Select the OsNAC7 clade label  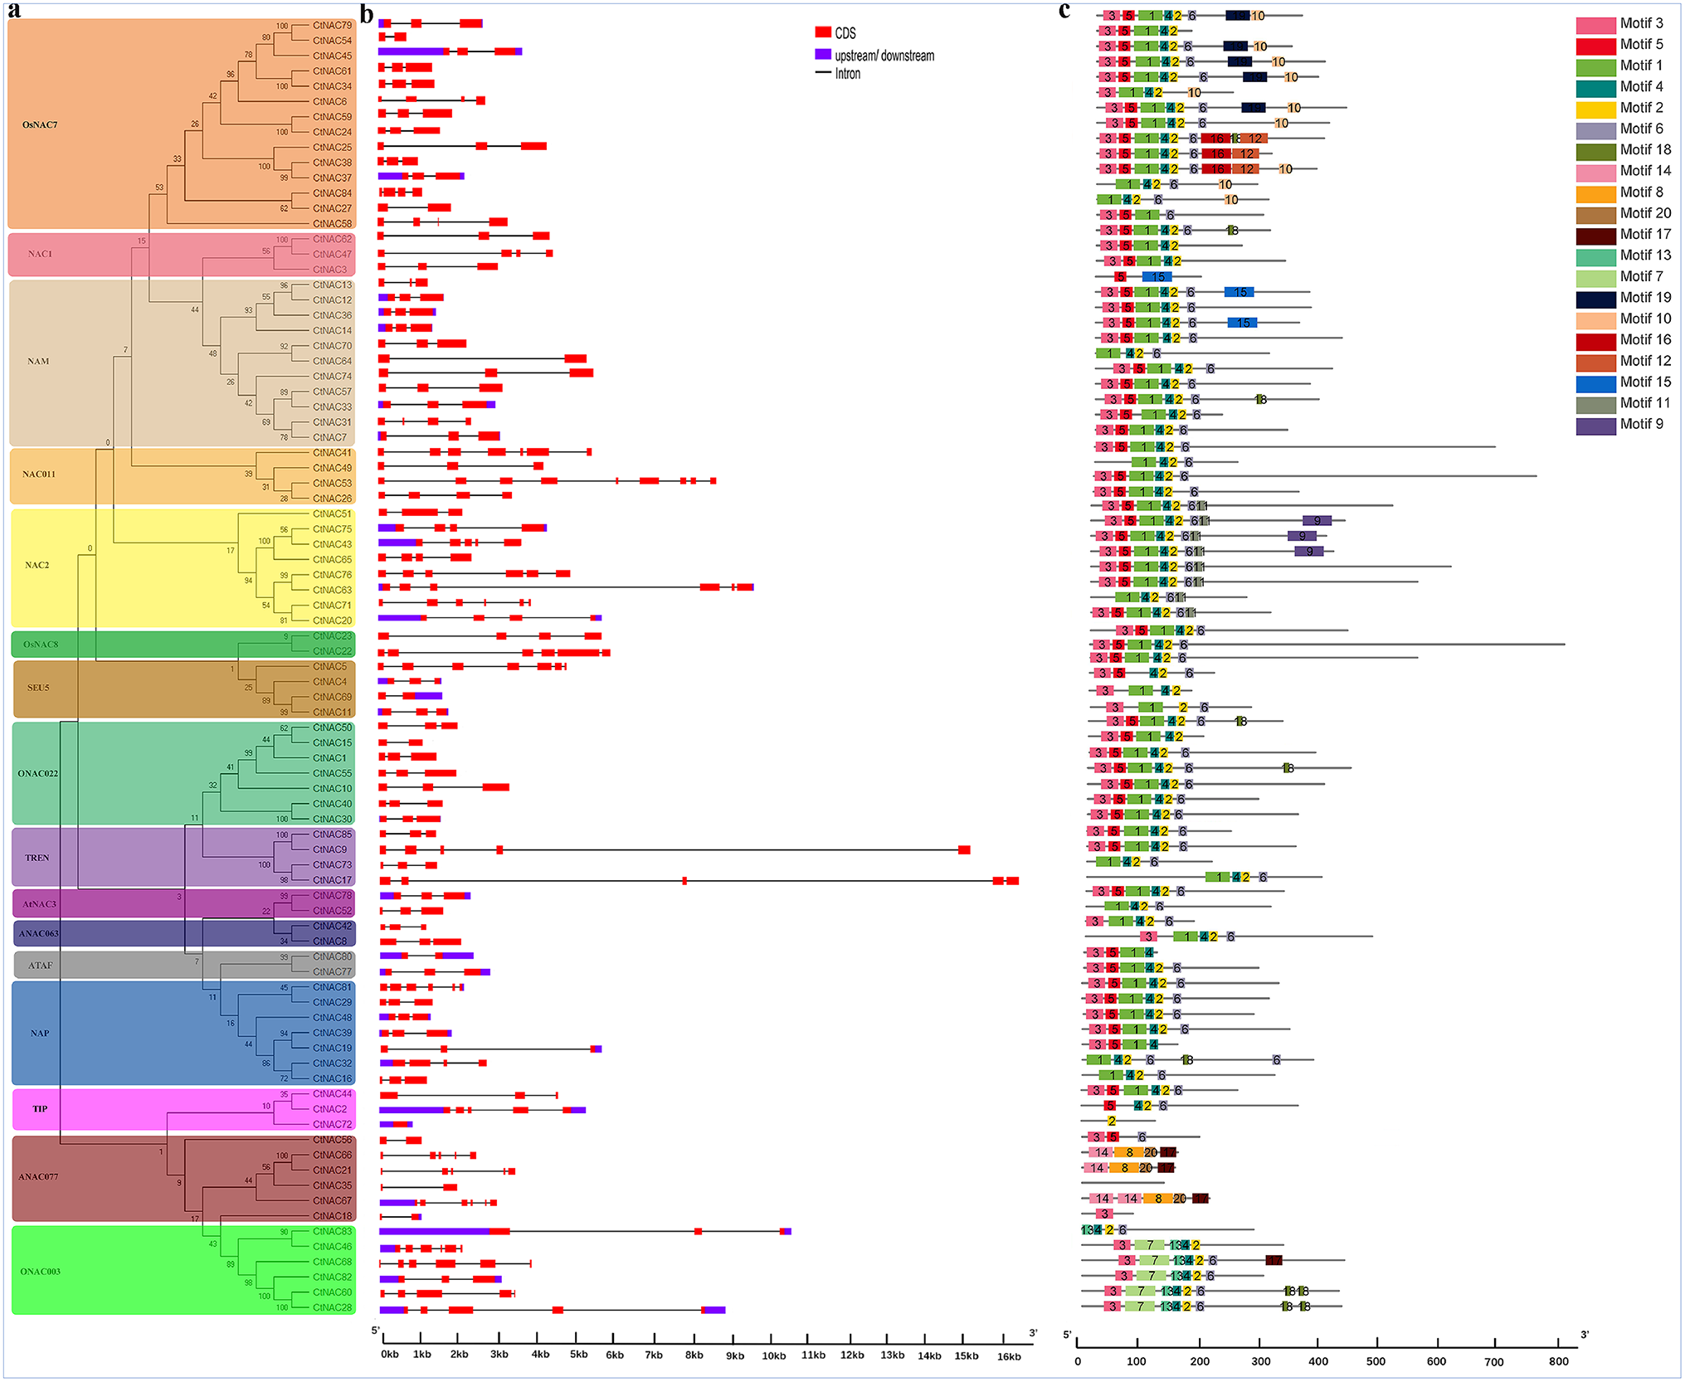tap(40, 125)
